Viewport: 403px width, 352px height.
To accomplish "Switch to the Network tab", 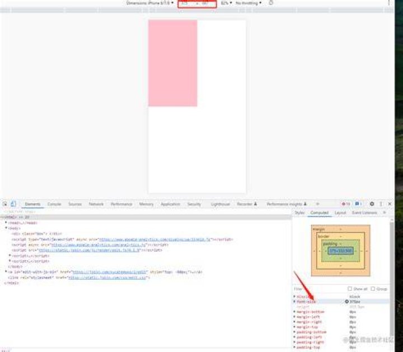I will pyautogui.click(x=96, y=204).
